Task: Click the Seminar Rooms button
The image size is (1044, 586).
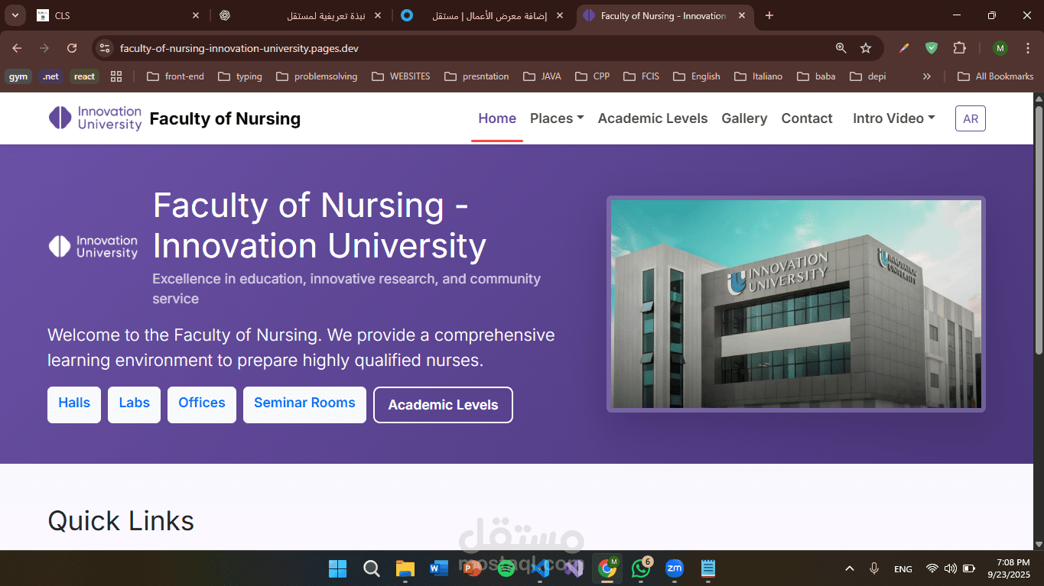Action: [304, 404]
